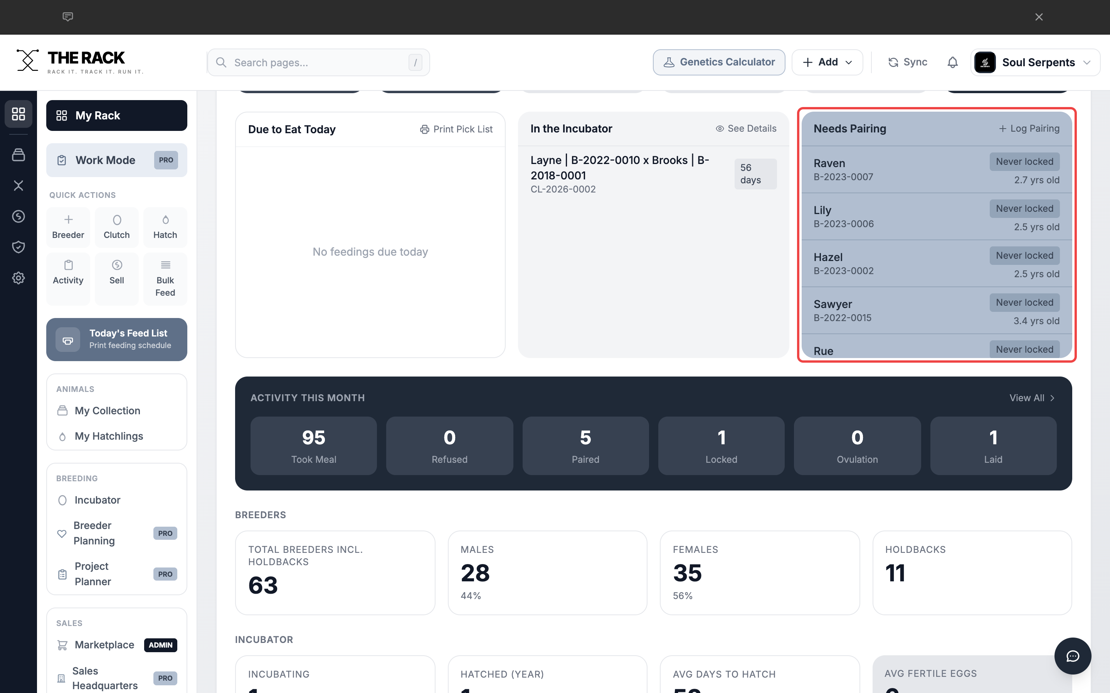Image resolution: width=1110 pixels, height=693 pixels.
Task: Open Sales Headquarters
Action: coord(116,678)
